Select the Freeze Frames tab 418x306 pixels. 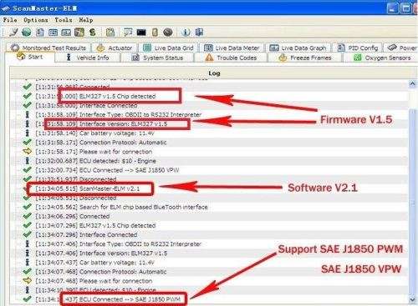(x=305, y=58)
